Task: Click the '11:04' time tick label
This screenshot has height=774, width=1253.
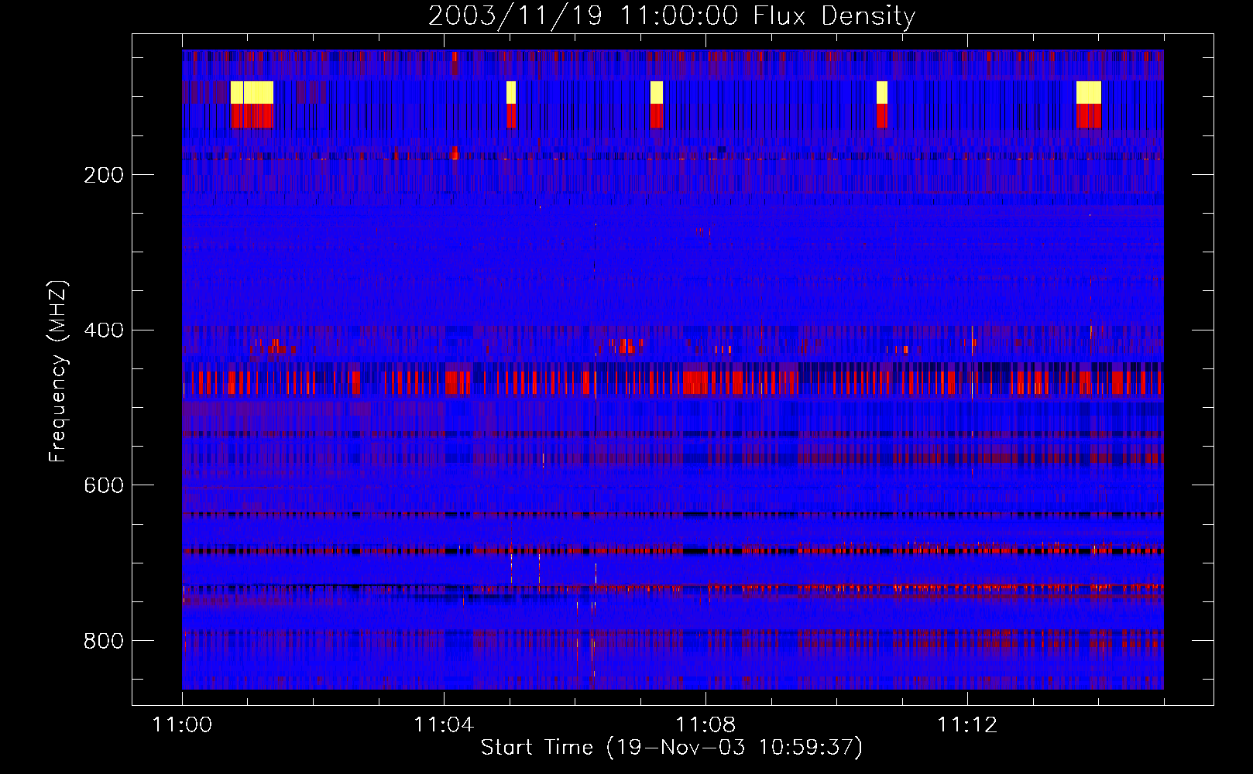Action: tap(444, 725)
